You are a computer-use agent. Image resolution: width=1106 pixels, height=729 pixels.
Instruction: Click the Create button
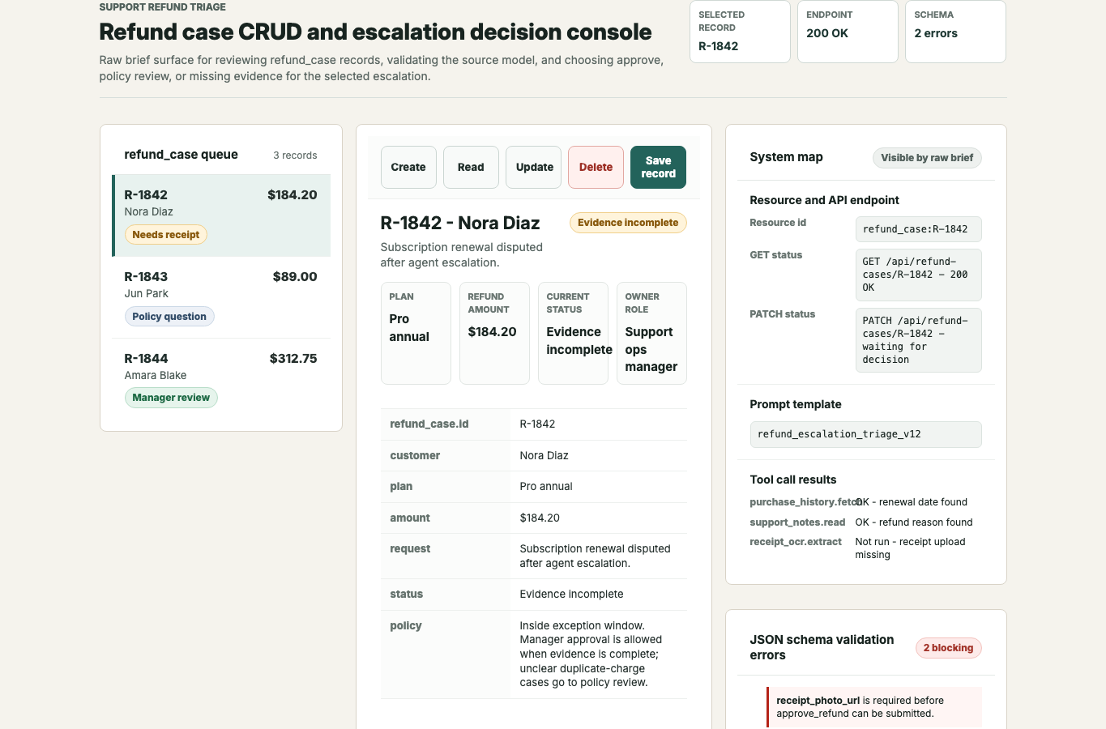tap(408, 167)
